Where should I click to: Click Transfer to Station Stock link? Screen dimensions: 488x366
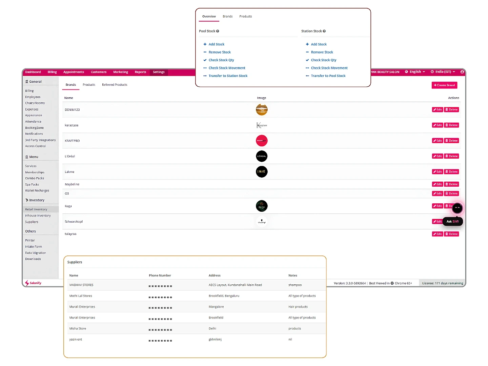225,76
